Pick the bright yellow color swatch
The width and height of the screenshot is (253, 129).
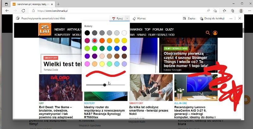click(124, 41)
